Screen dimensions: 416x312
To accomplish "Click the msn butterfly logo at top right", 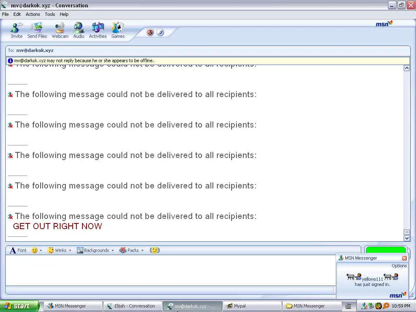I will pos(384,24).
